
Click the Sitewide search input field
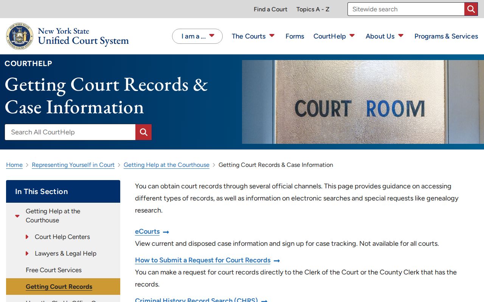pyautogui.click(x=406, y=9)
